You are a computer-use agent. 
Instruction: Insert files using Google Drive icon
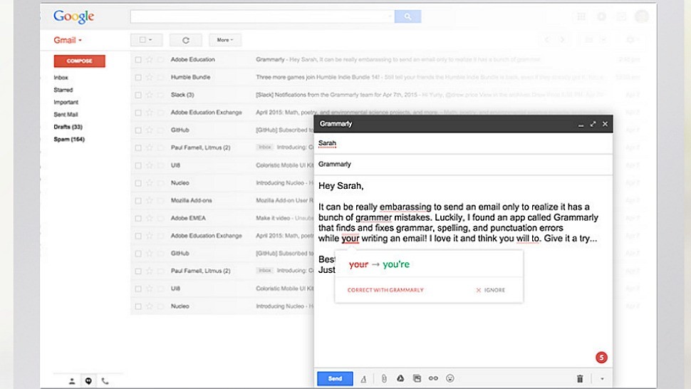400,378
